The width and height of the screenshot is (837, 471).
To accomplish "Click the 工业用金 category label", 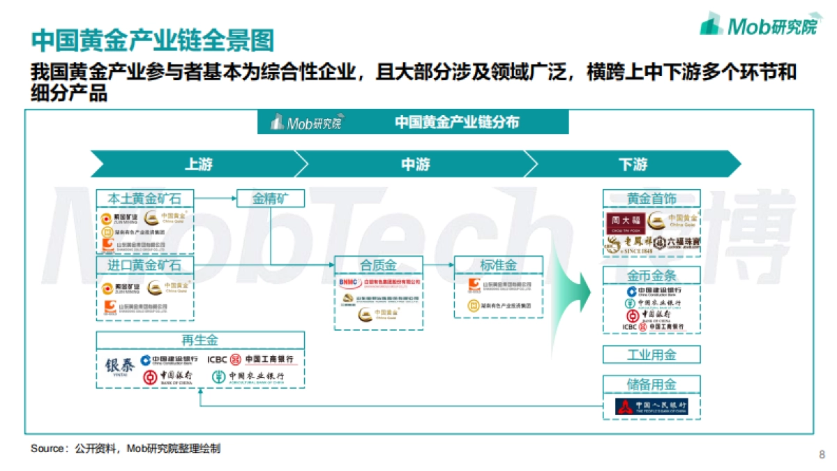I will coord(652,354).
